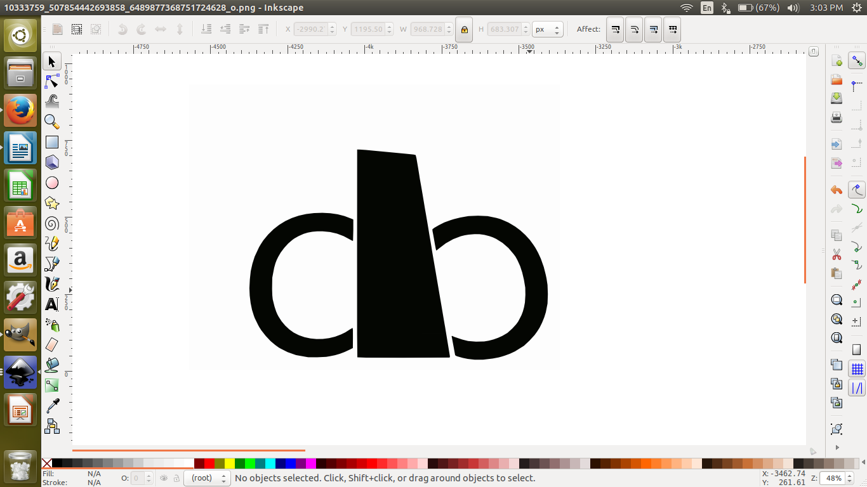Open the battery indicator menu
Viewport: 867px width, 487px height.
point(758,8)
